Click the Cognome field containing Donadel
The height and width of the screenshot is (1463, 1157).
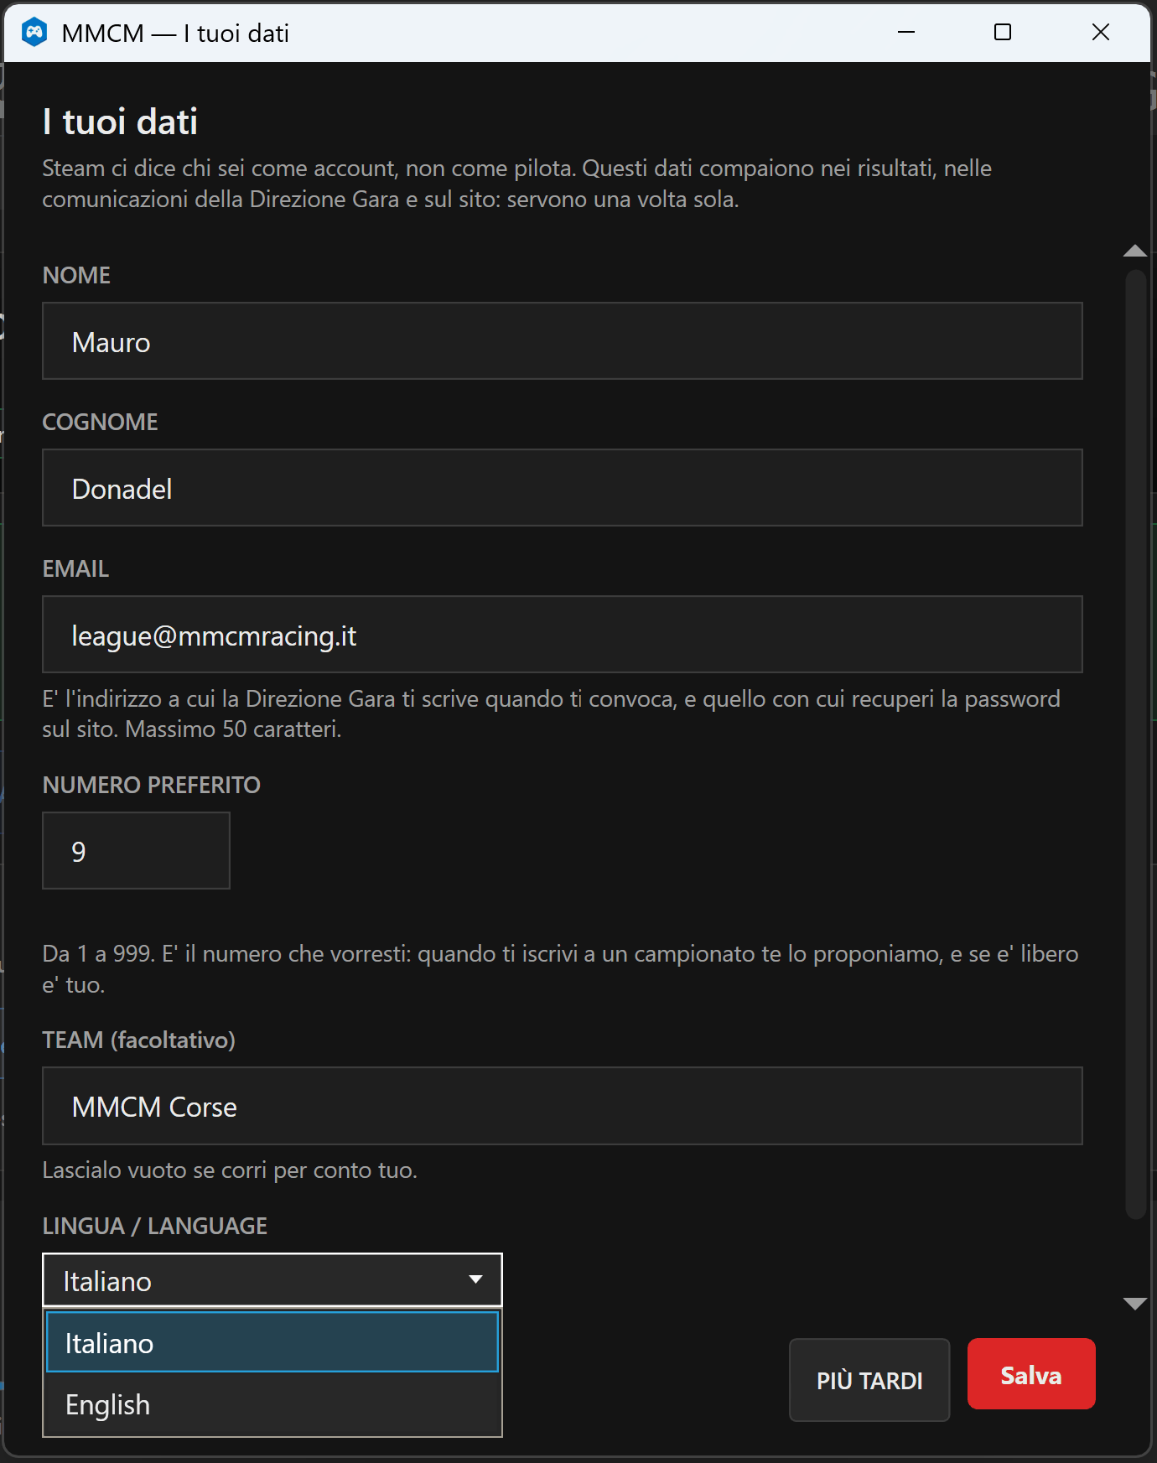tap(563, 488)
